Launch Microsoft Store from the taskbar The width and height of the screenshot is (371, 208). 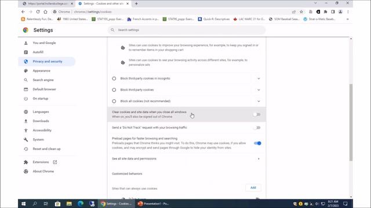pos(57,204)
